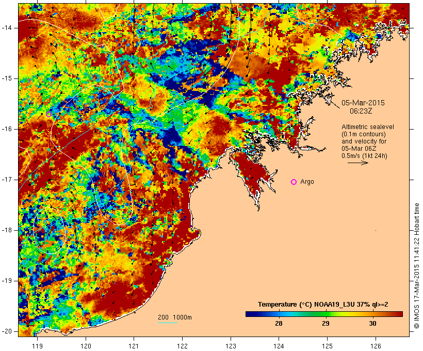
Task: Click the temperature color bar legend
Action: [x=324, y=314]
